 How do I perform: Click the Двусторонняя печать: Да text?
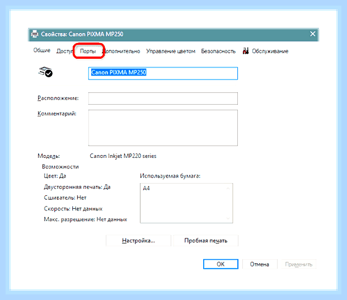coord(77,187)
